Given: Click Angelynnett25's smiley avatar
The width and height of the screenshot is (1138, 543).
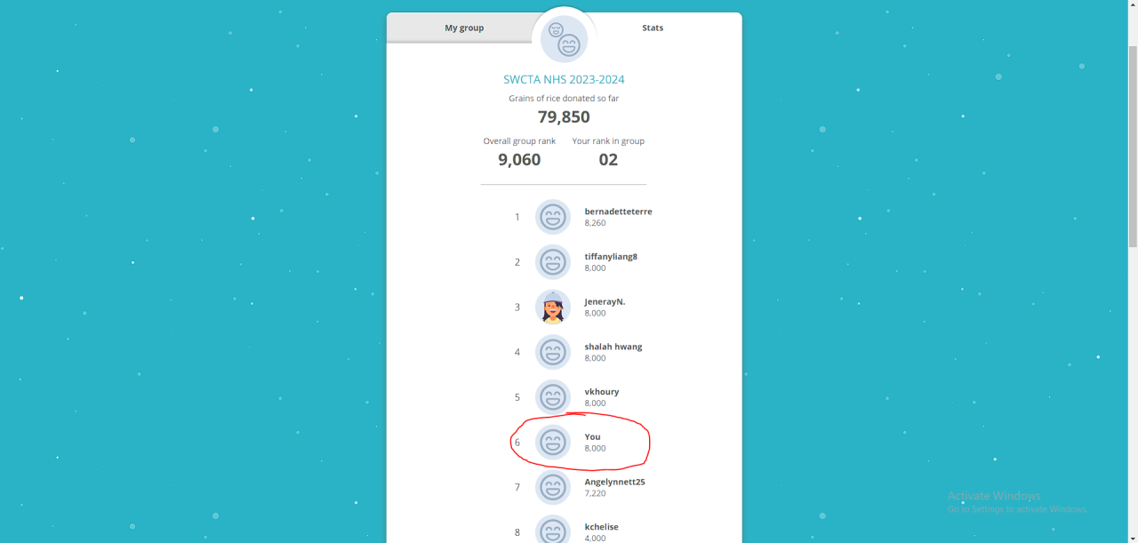Looking at the screenshot, I should 553,487.
